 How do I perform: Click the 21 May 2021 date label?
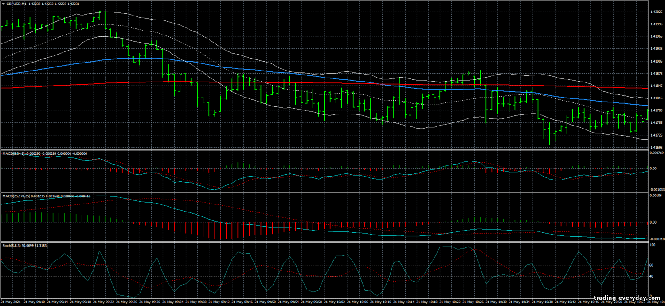(x=11, y=302)
